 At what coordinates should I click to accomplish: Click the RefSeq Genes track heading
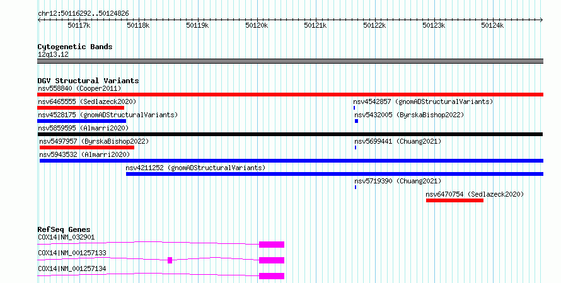tap(64, 229)
